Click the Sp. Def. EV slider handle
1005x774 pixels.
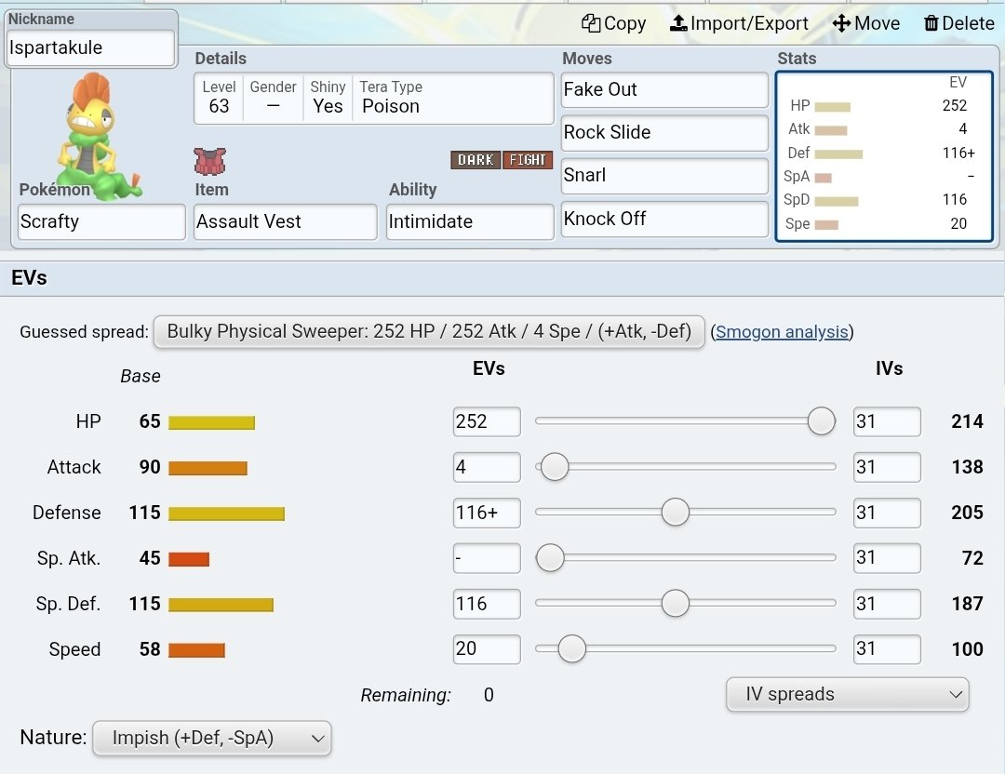(675, 603)
